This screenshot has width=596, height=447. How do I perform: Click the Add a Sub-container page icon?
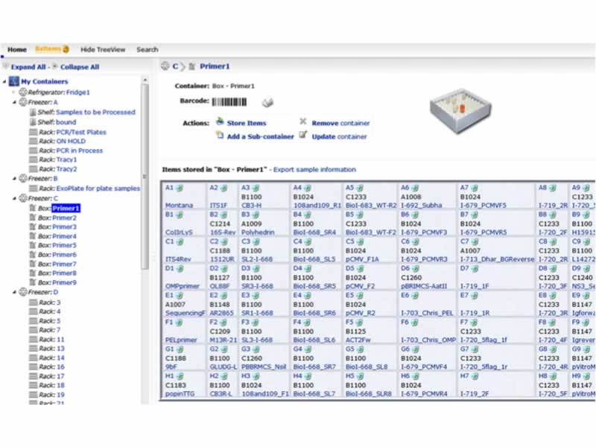point(220,136)
